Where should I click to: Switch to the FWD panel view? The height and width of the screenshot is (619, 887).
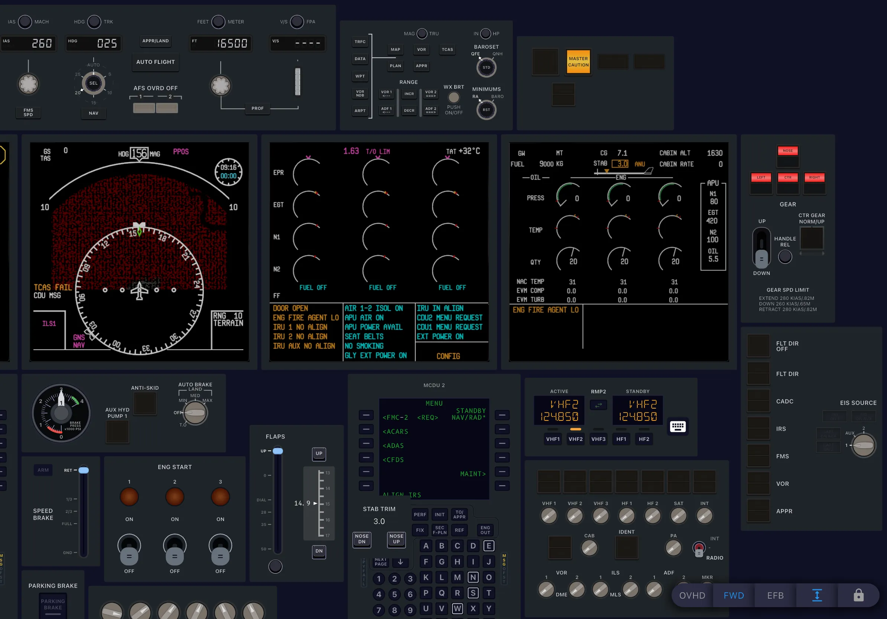point(734,596)
